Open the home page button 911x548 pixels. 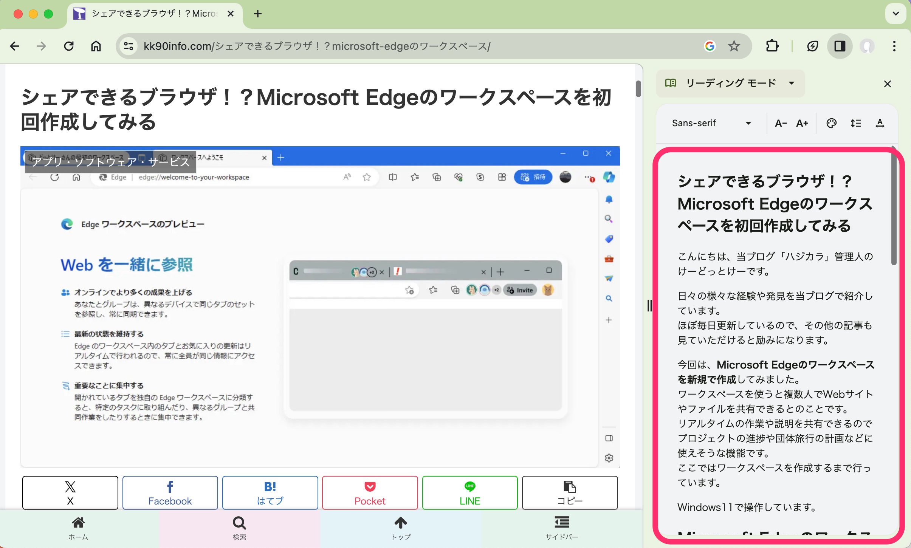[x=96, y=46]
